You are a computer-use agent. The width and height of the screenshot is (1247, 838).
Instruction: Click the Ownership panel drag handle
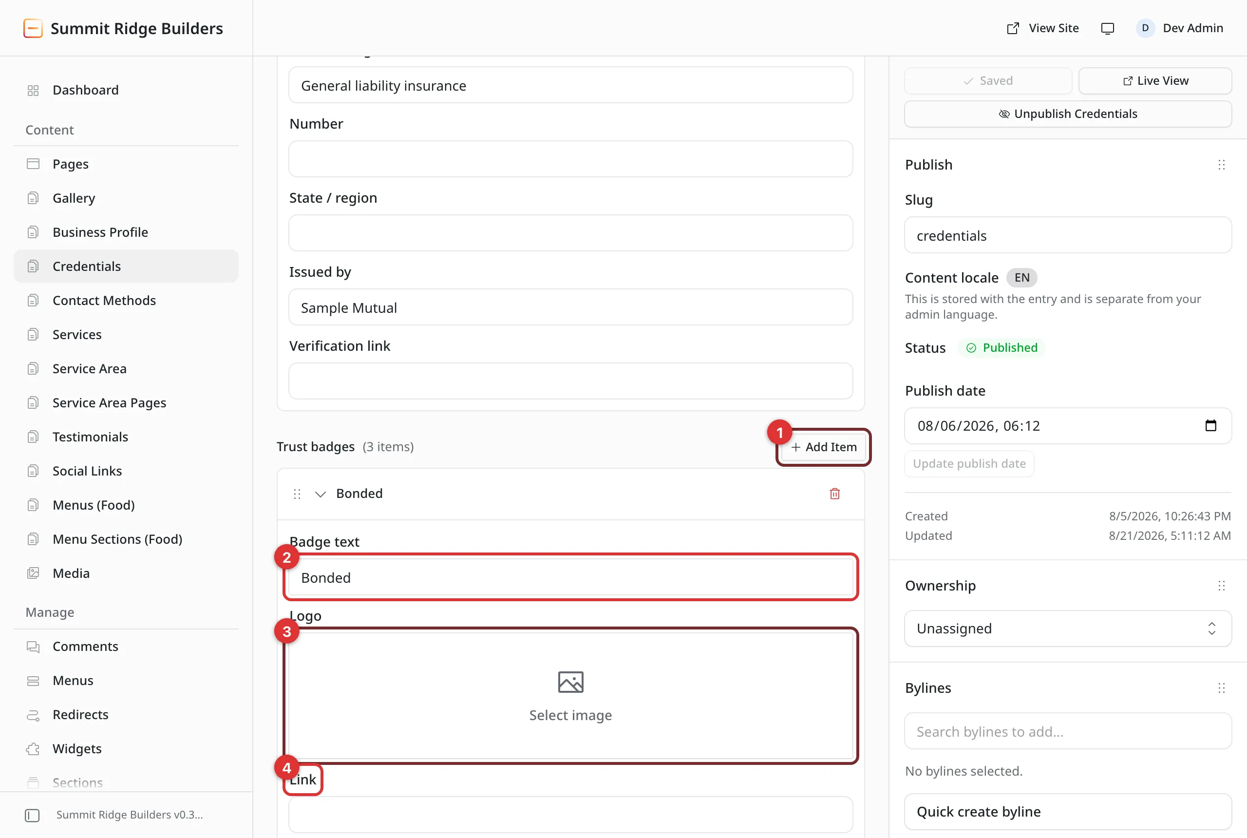pyautogui.click(x=1221, y=586)
